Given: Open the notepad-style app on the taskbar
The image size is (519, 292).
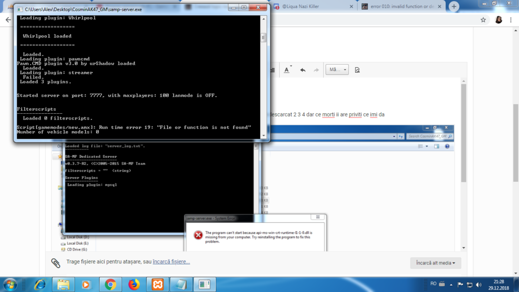Looking at the screenshot, I should pyautogui.click(x=181, y=284).
